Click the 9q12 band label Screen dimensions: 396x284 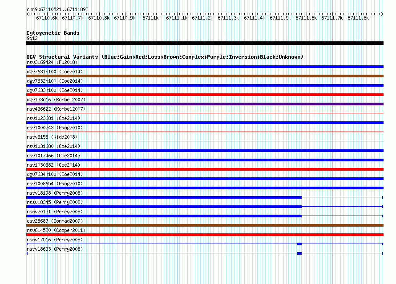32,38
